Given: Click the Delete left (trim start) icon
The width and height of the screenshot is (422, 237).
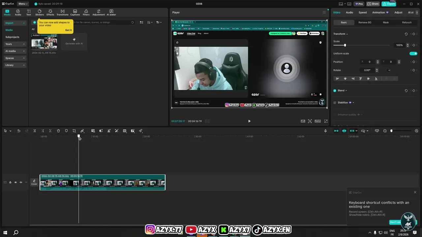Looking at the screenshot, I should pyautogui.click(x=43, y=131).
